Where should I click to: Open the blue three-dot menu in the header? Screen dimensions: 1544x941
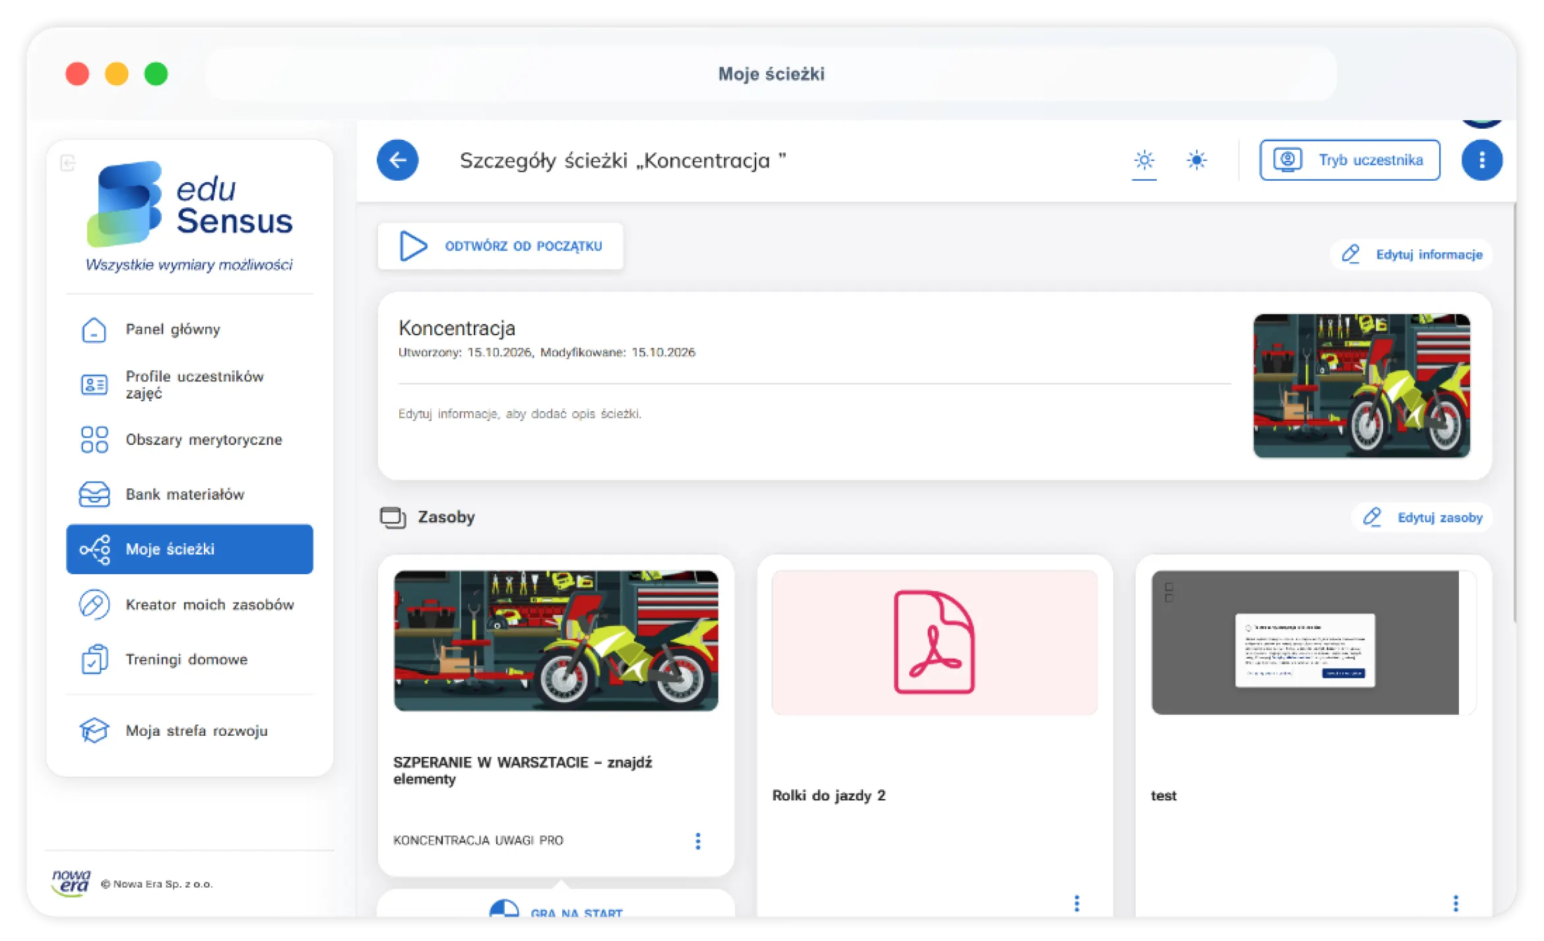[x=1481, y=160]
